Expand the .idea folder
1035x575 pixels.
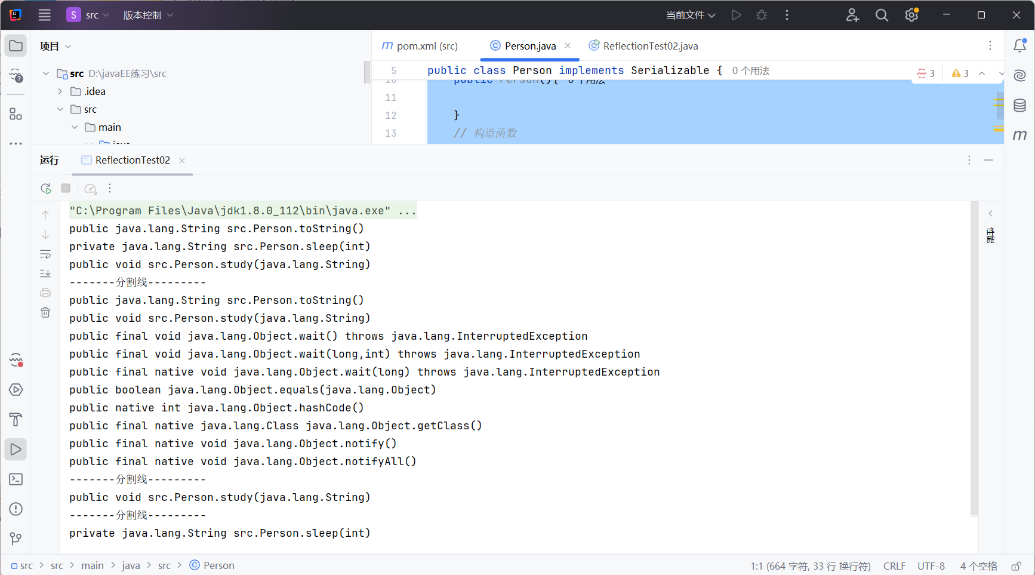click(60, 91)
